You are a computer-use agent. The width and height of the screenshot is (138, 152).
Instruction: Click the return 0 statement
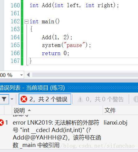[56, 53]
